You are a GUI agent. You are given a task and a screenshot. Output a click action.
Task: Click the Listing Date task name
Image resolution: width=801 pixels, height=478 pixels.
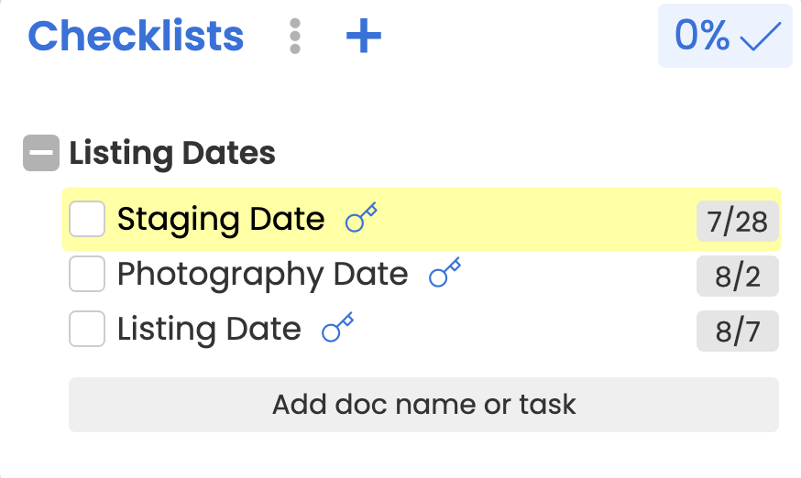[x=209, y=330]
